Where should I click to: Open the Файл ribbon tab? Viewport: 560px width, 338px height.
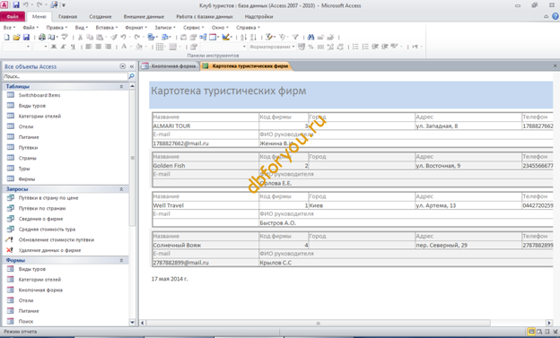point(13,17)
